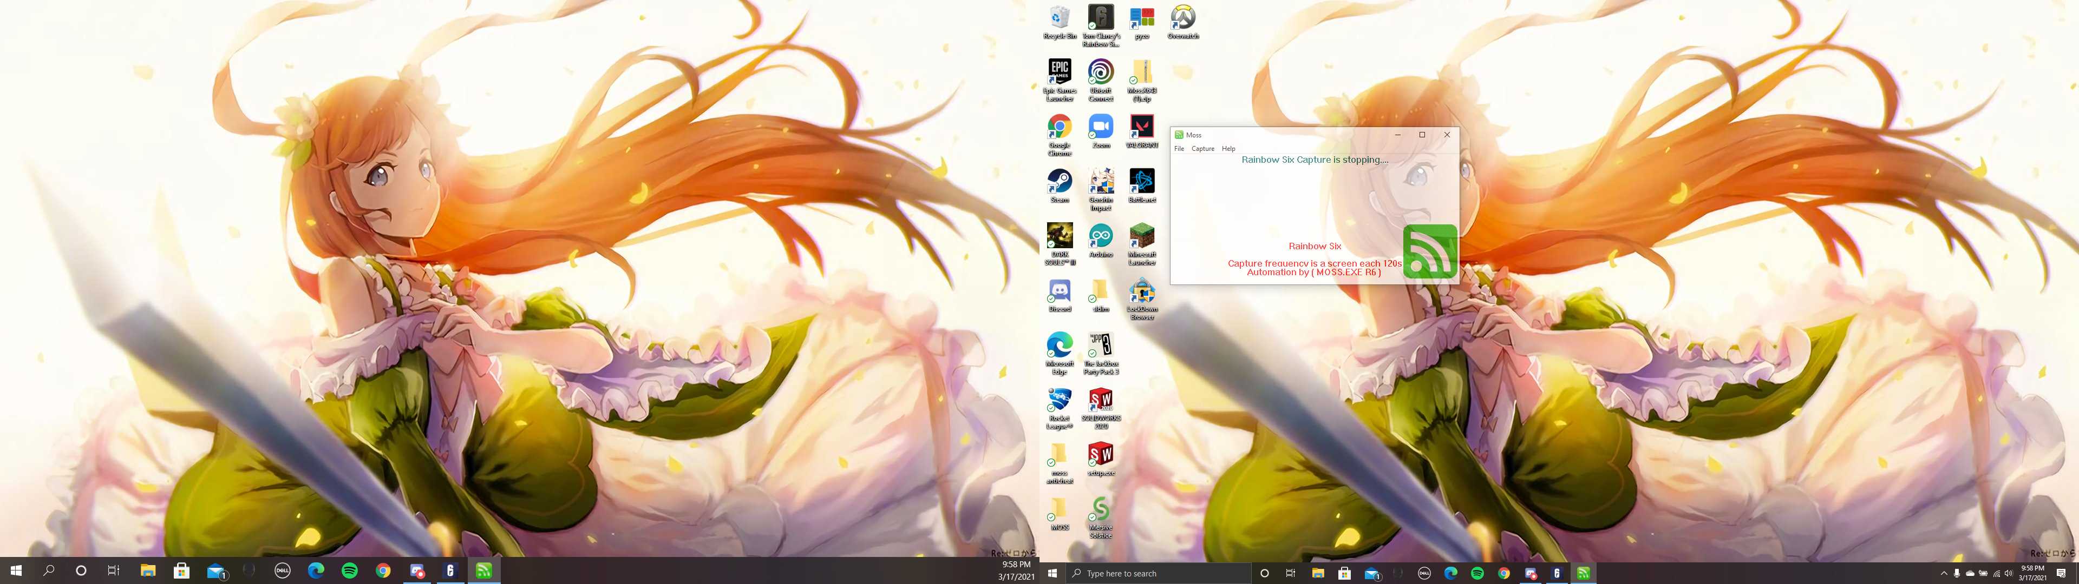Select the SolidWorks setup.exe desktop icon
This screenshot has height=584, width=2079.
point(1101,459)
